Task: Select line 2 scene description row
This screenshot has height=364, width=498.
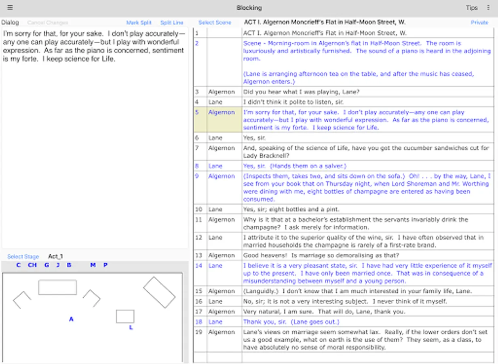Action: [344, 62]
